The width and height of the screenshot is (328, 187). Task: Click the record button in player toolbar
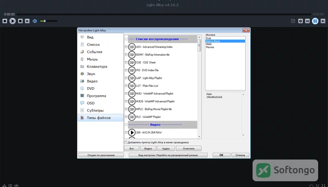point(5,21)
